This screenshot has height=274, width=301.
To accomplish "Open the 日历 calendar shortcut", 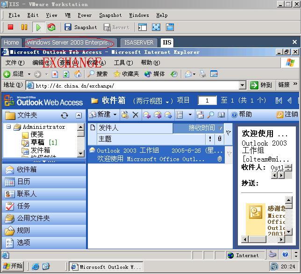I will pos(44,182).
